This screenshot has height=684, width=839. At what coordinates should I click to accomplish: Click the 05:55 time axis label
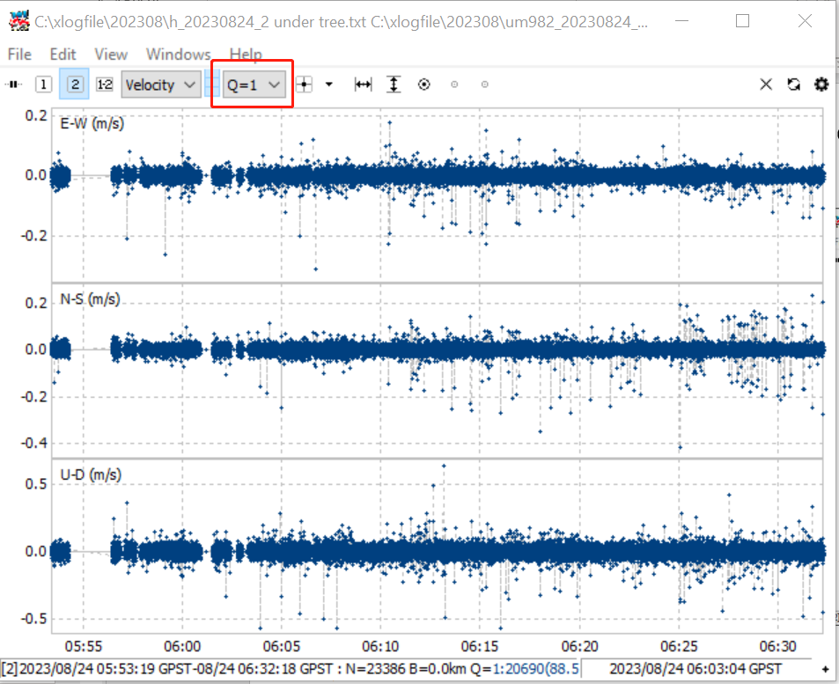84,646
